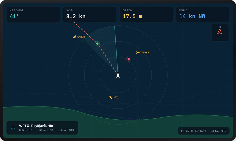This screenshot has width=236, height=141.
Task: Click the red hazard target dot
Action: [129, 59]
